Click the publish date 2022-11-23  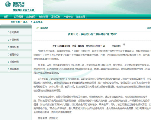(100, 46)
